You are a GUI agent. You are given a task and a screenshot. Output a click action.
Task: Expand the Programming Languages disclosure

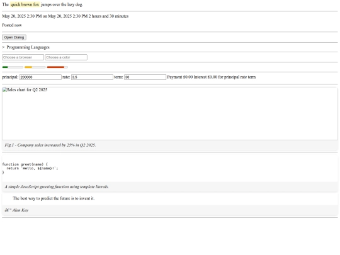[x=26, y=47]
